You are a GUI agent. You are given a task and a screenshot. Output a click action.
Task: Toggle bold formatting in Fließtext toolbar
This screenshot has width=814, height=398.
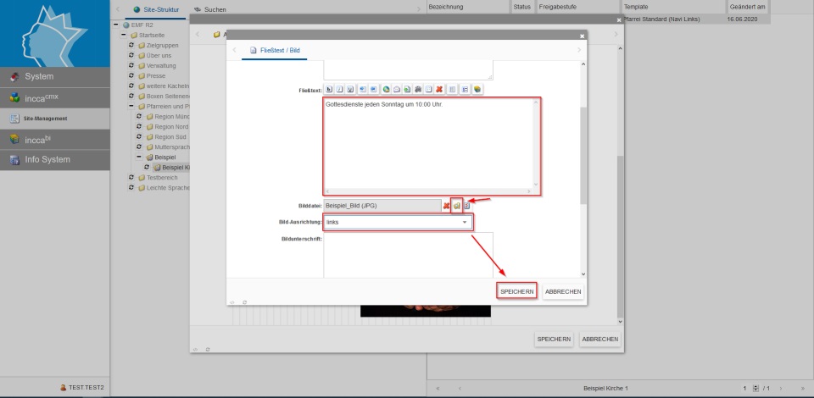(329, 89)
